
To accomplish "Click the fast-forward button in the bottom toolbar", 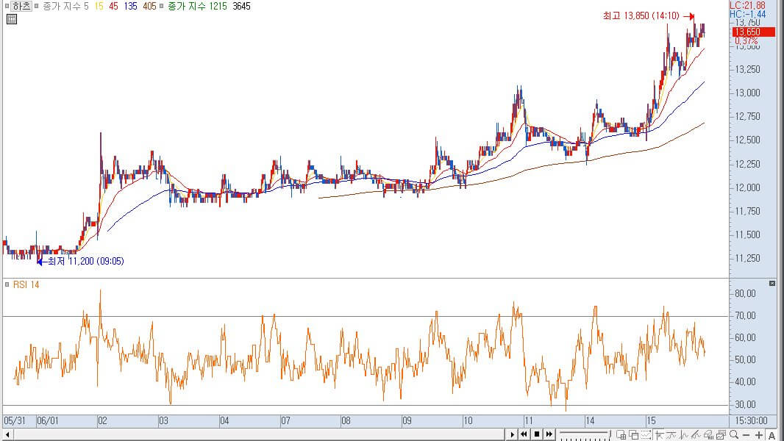I will (x=549, y=434).
